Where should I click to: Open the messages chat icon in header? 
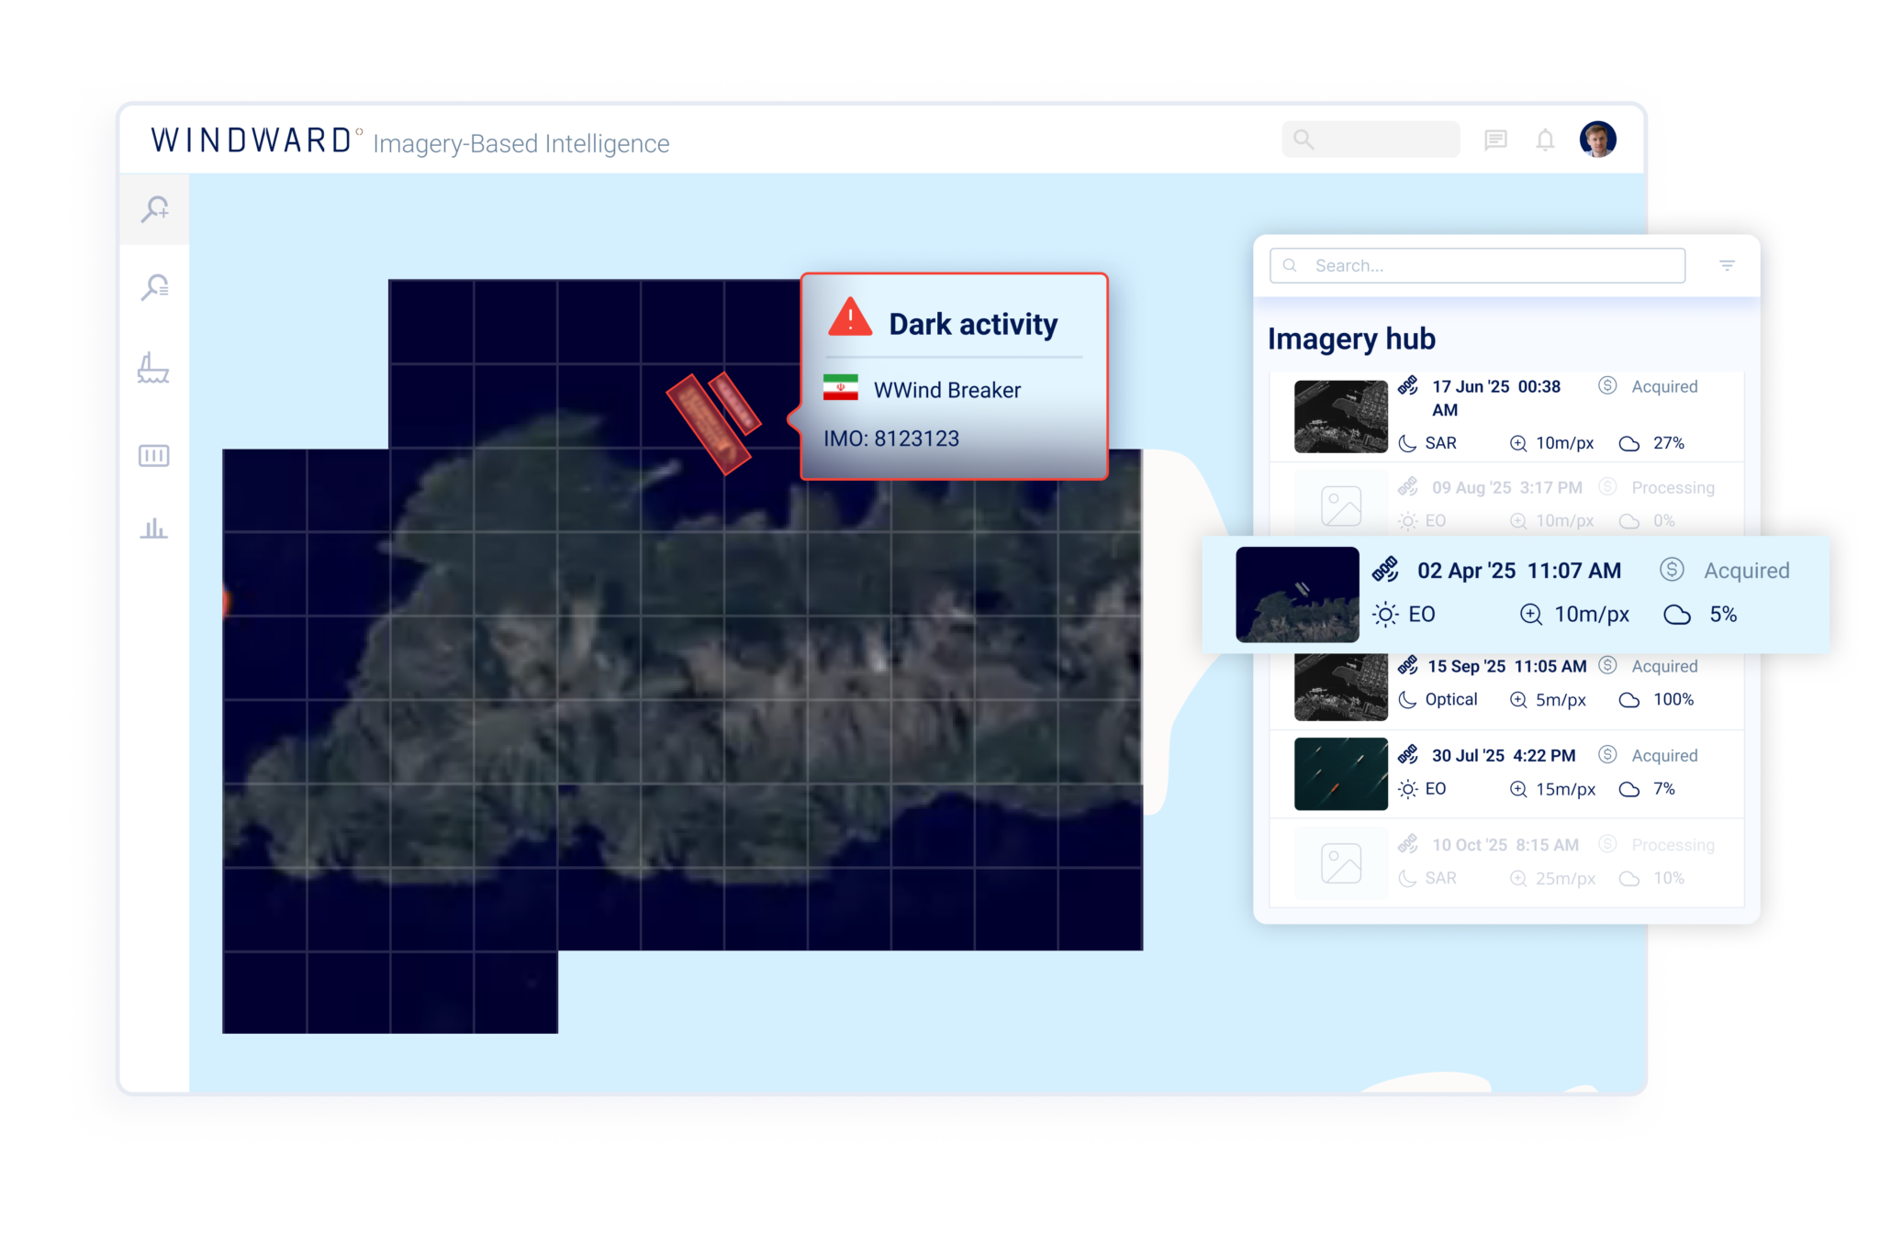1495,139
